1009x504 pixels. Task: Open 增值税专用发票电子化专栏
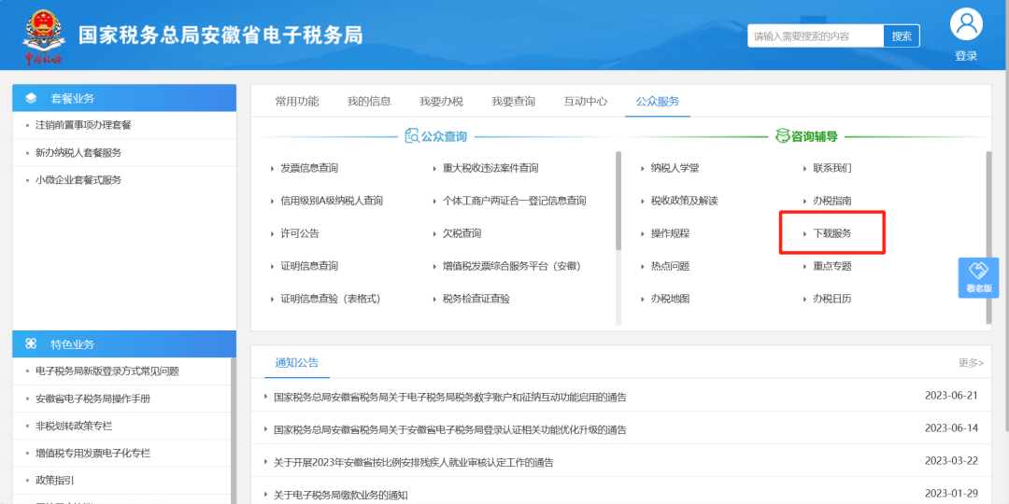tap(92, 454)
